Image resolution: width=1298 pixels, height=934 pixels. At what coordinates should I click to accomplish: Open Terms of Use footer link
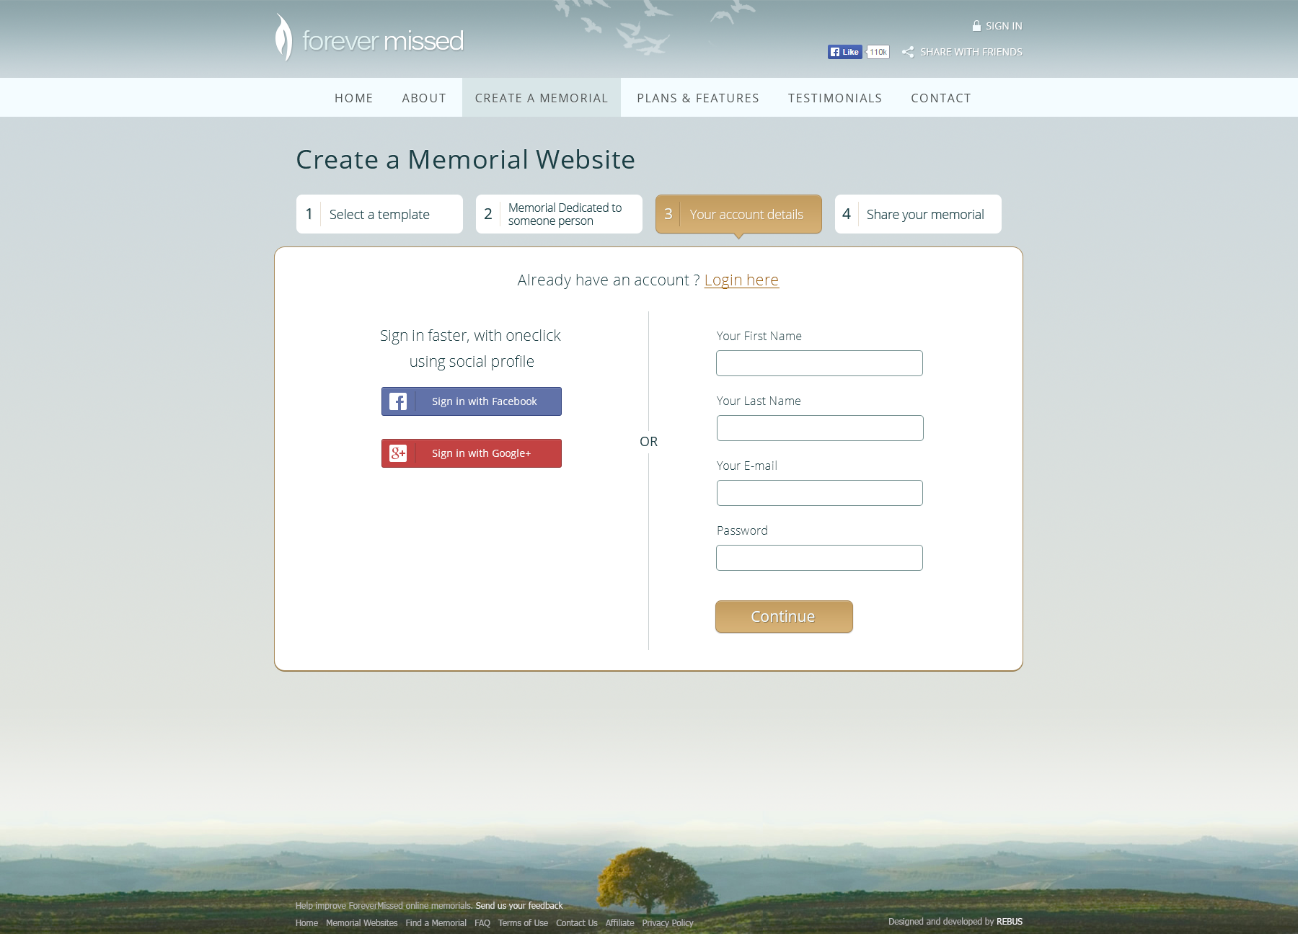523,923
